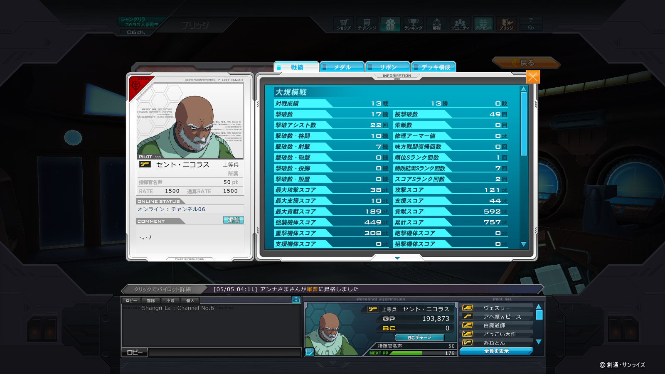
Task: Select the 部隊 chat tab
Action: point(151,300)
